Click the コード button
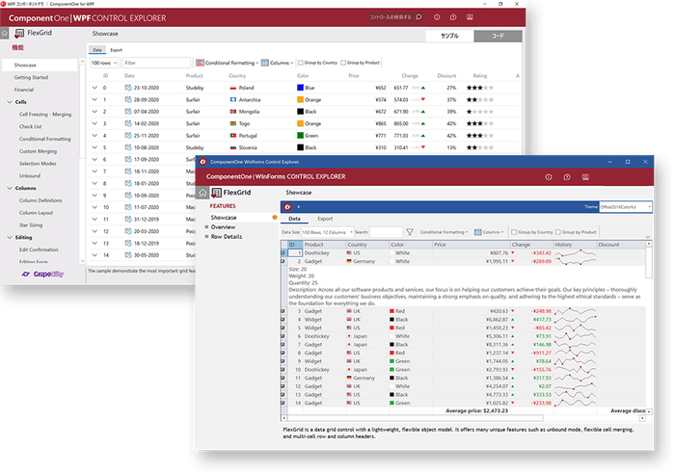This screenshot has width=675, height=472. point(497,36)
